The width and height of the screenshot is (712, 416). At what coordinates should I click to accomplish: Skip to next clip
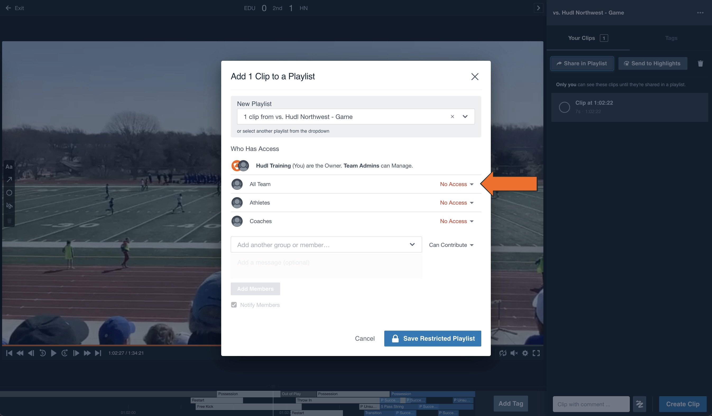point(98,353)
